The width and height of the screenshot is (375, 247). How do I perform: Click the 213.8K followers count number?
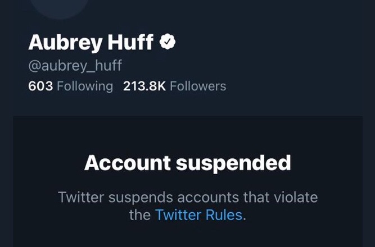click(144, 86)
